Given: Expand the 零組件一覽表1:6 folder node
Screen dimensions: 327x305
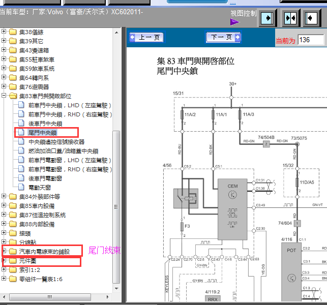Looking at the screenshot, I should 4,279.
